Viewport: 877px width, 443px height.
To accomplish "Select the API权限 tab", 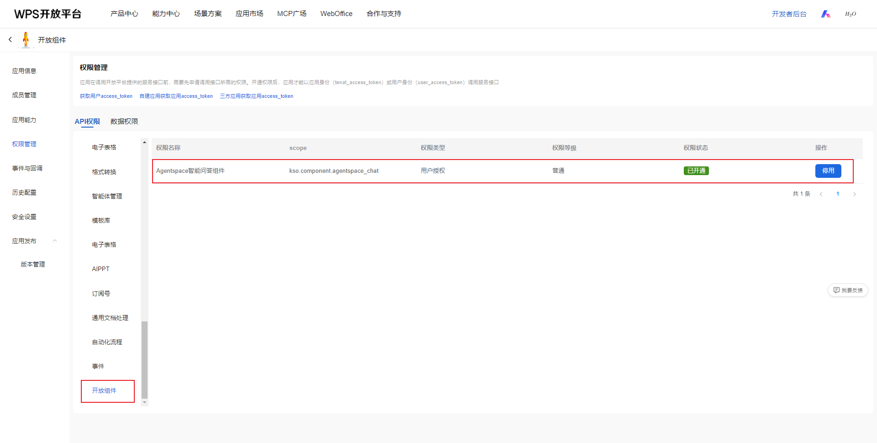I will [87, 122].
